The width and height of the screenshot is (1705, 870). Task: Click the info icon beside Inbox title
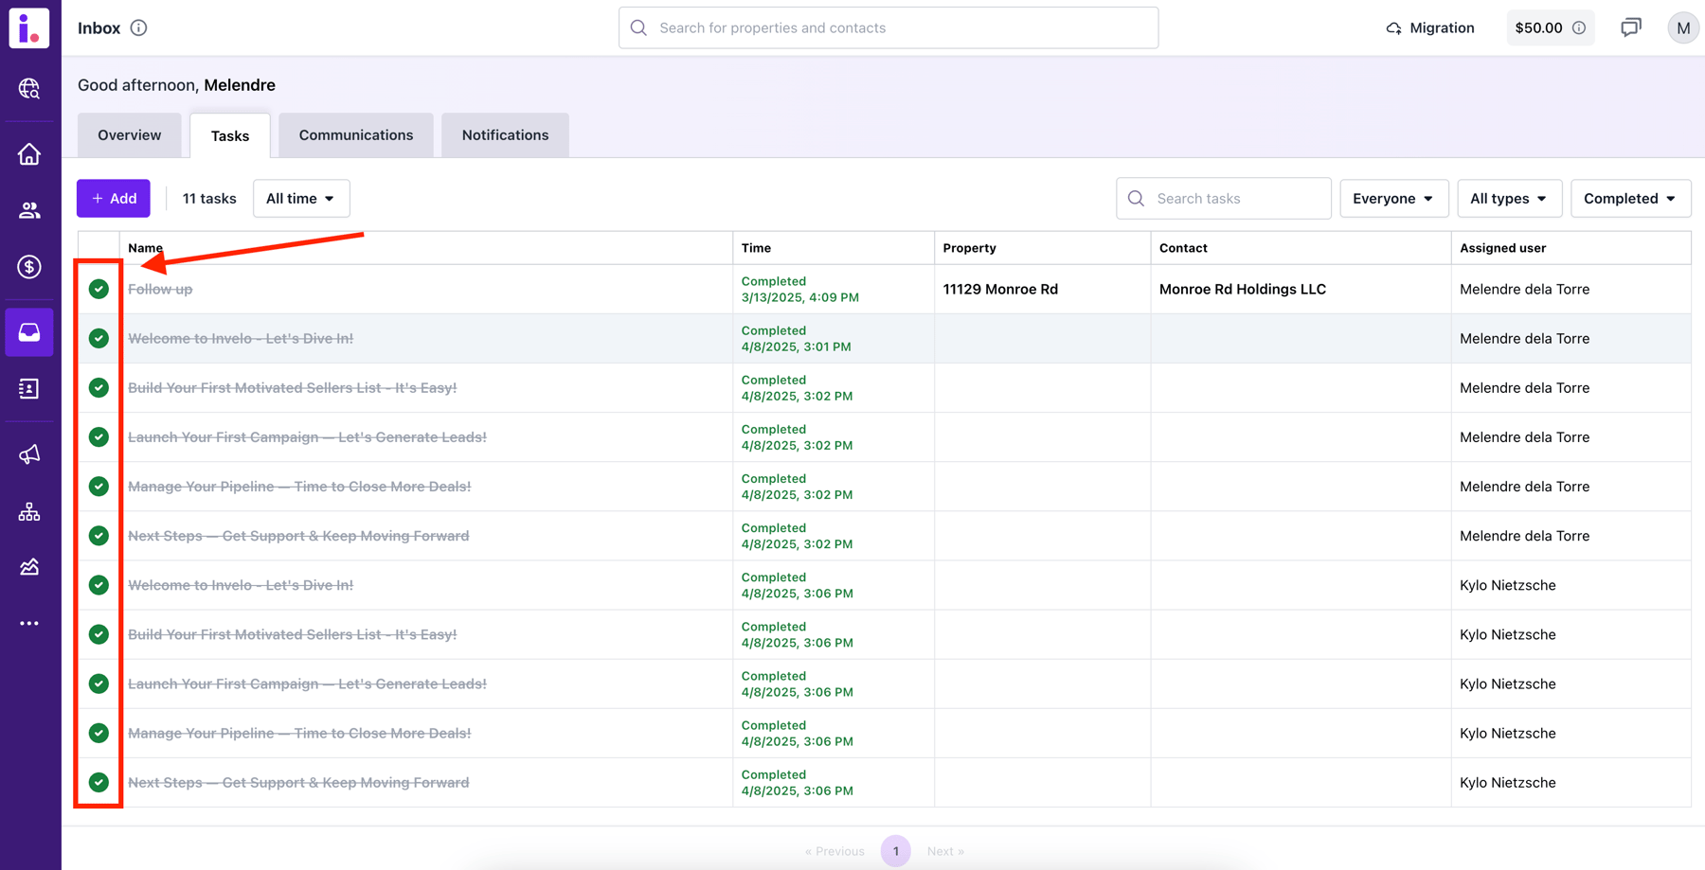point(139,27)
